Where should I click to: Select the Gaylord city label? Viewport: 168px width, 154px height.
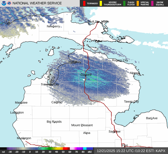point(86,75)
